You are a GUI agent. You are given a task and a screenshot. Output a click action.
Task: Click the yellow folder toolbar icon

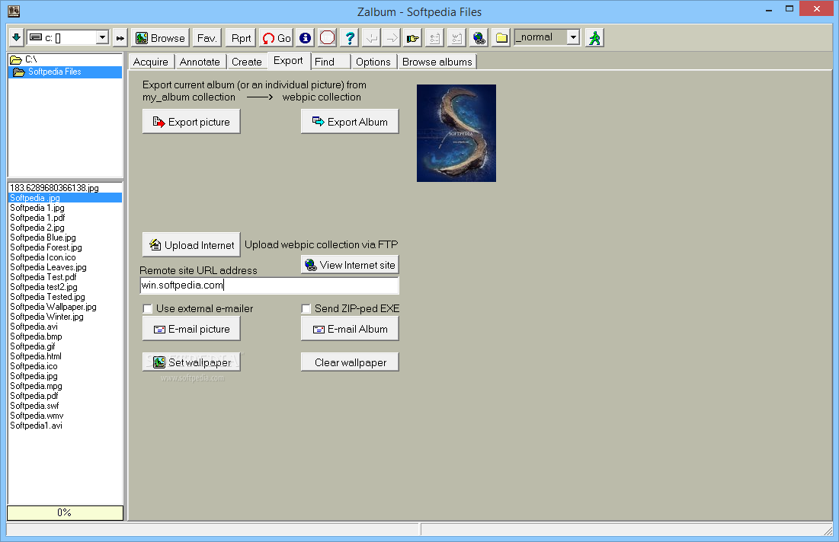pos(501,38)
